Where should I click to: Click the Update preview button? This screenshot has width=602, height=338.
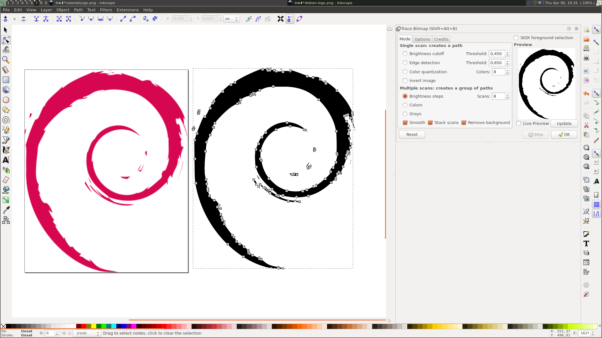[x=564, y=123]
